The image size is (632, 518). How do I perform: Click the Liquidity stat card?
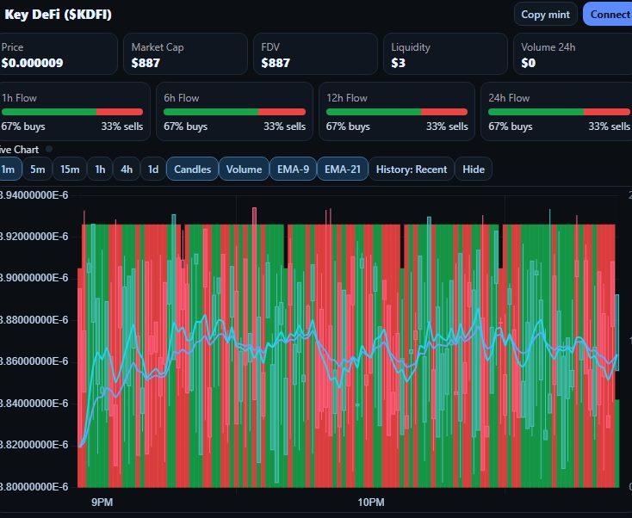445,54
